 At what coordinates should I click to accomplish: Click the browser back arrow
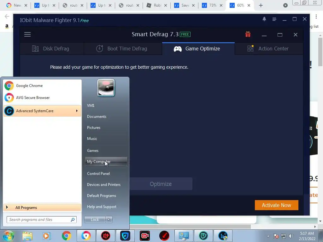point(7,16)
